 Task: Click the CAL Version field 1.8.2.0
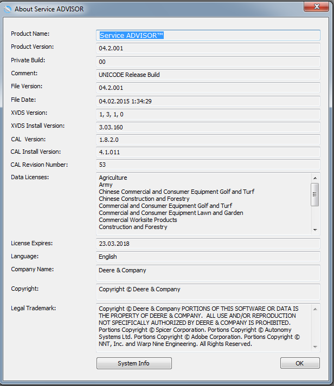208,140
